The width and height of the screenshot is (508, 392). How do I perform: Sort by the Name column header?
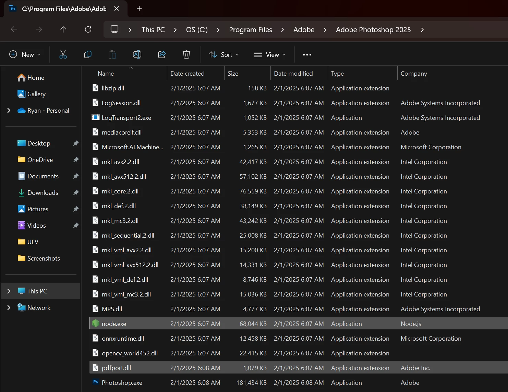pyautogui.click(x=106, y=74)
